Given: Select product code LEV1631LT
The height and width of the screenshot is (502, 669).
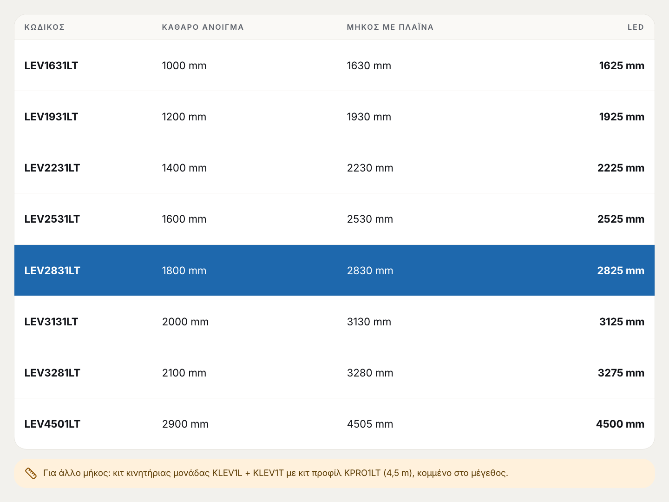Looking at the screenshot, I should [x=51, y=66].
